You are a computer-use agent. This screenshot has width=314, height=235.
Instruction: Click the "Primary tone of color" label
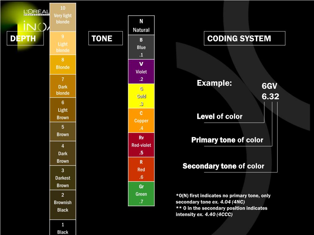point(227,140)
